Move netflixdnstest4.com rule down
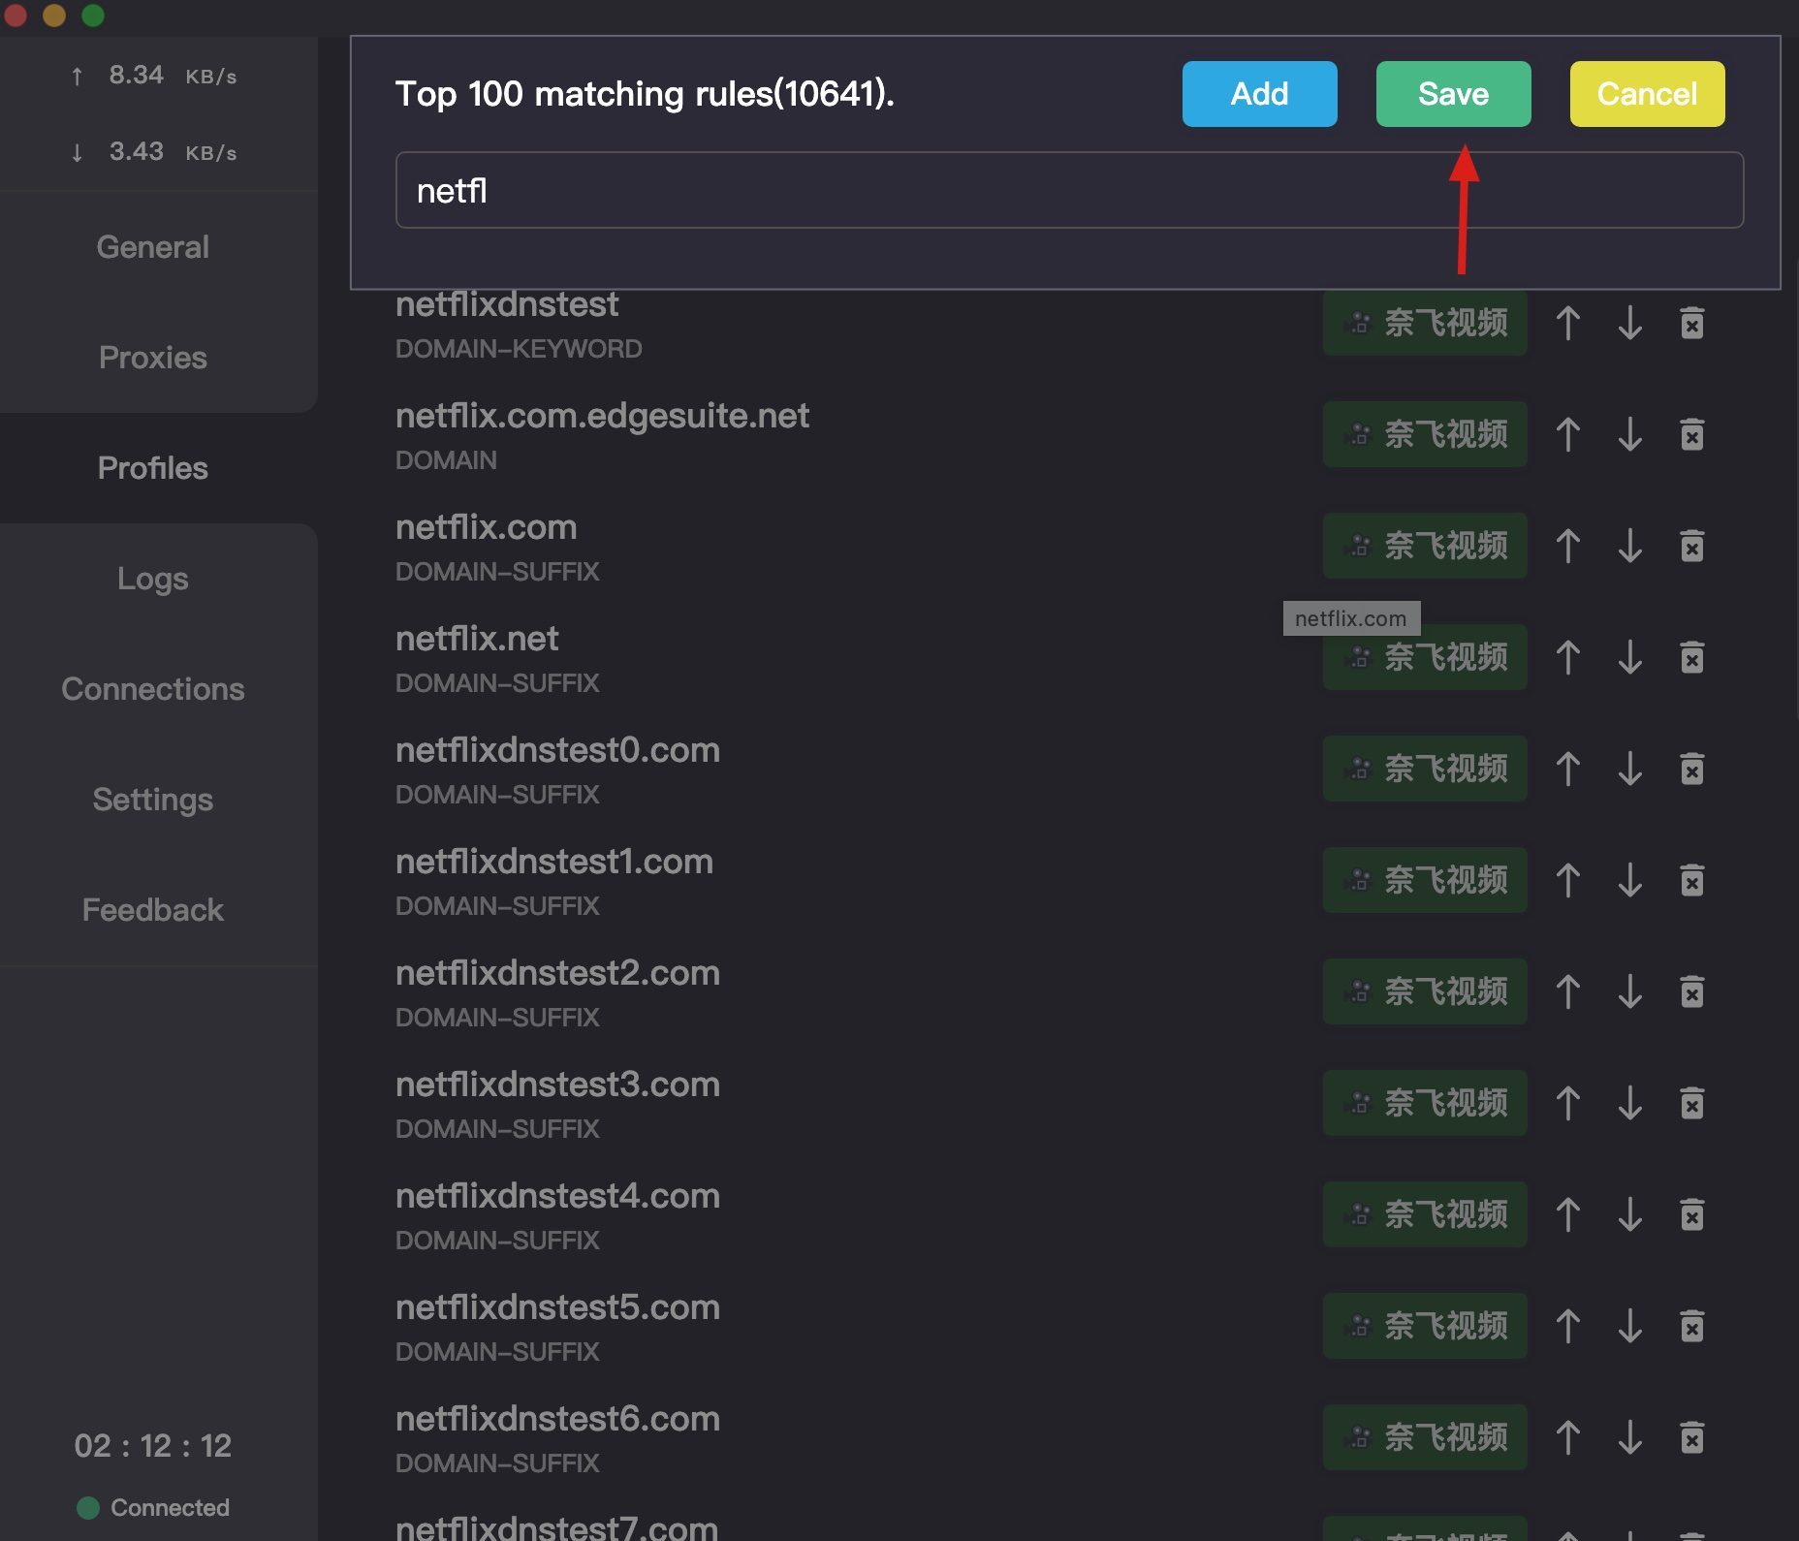 (1630, 1214)
